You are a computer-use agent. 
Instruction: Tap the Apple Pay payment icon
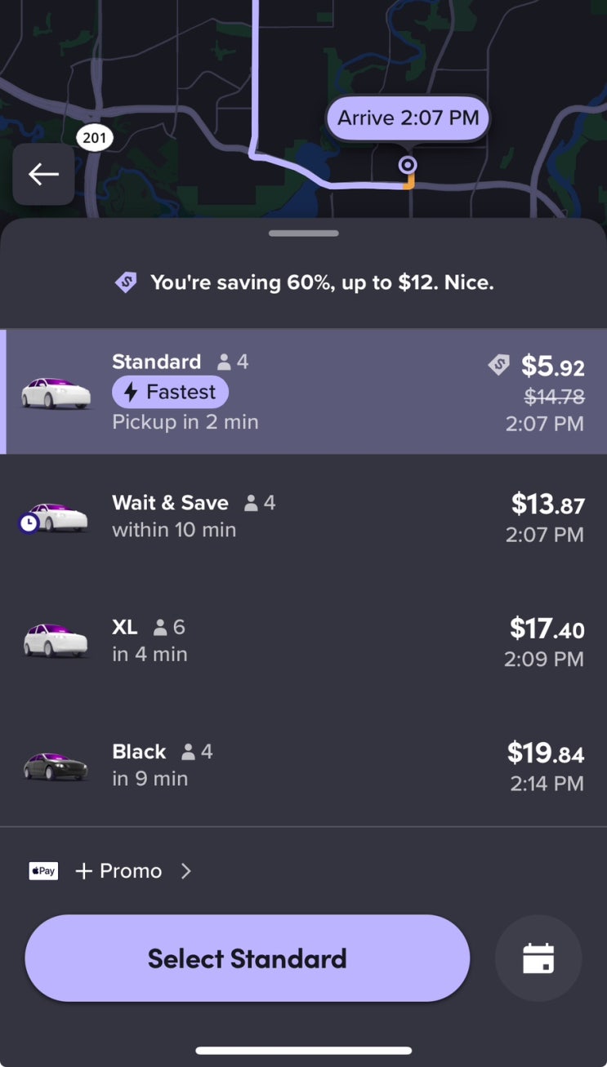tap(43, 871)
